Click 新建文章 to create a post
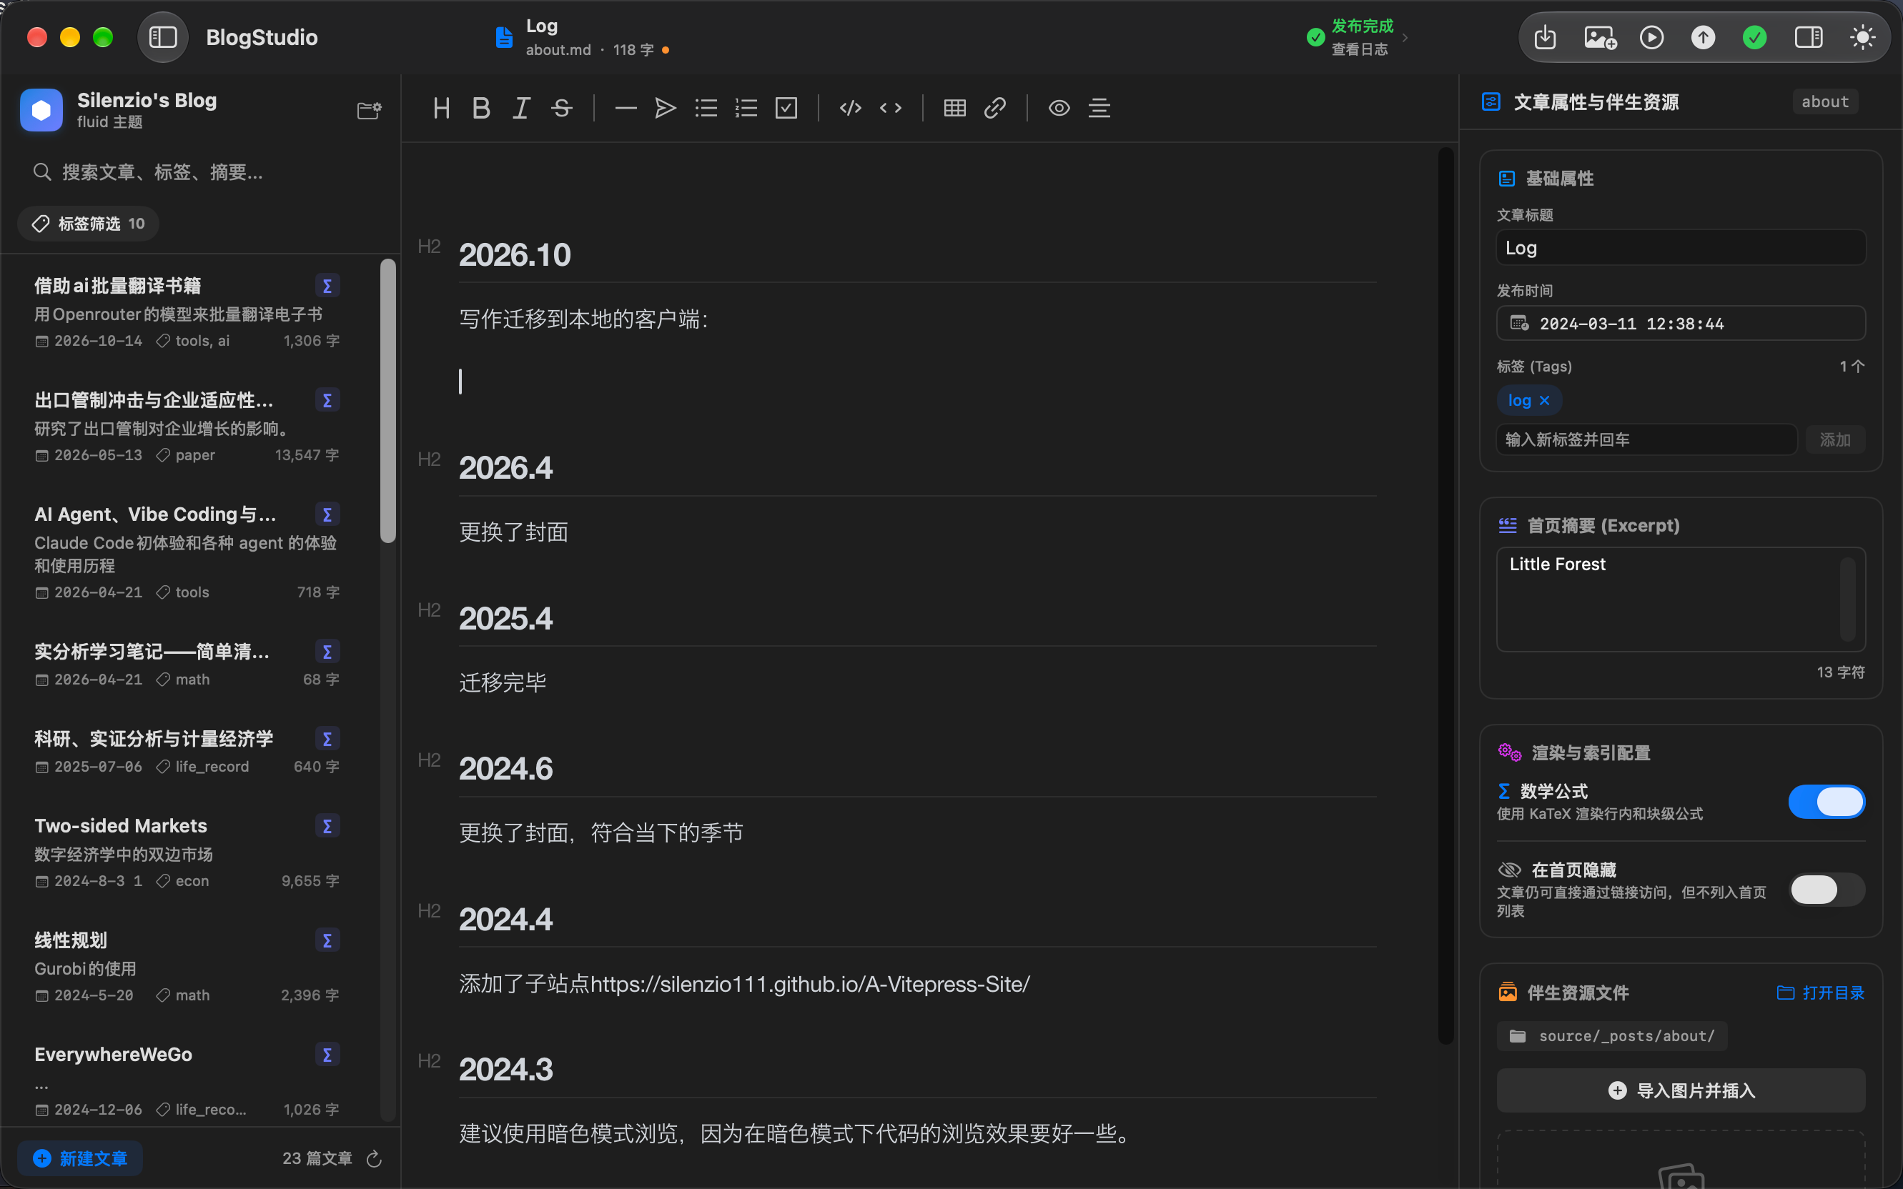The image size is (1903, 1189). pos(80,1158)
